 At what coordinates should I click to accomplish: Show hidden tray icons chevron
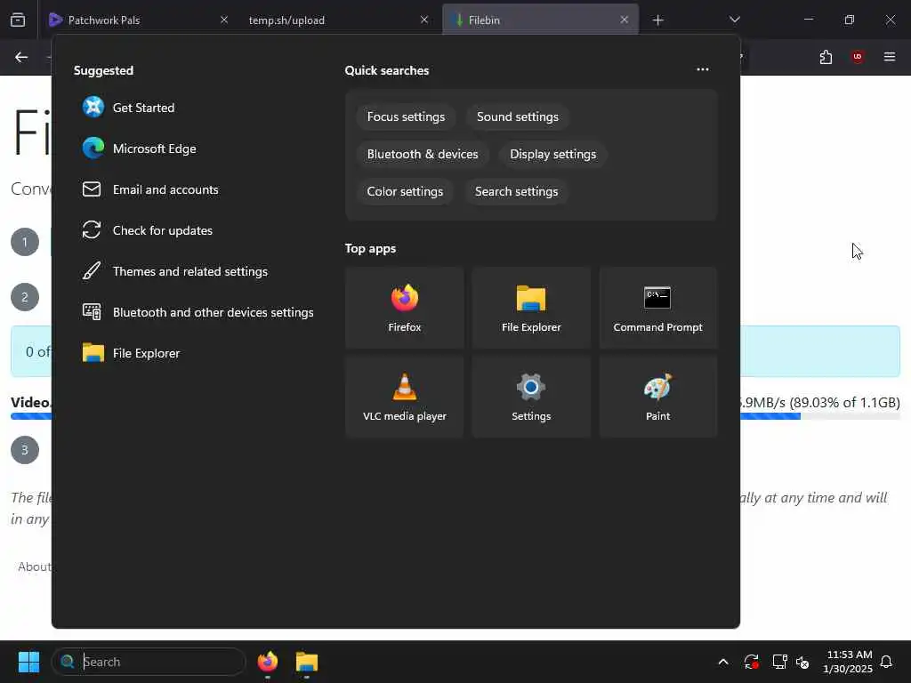(723, 662)
